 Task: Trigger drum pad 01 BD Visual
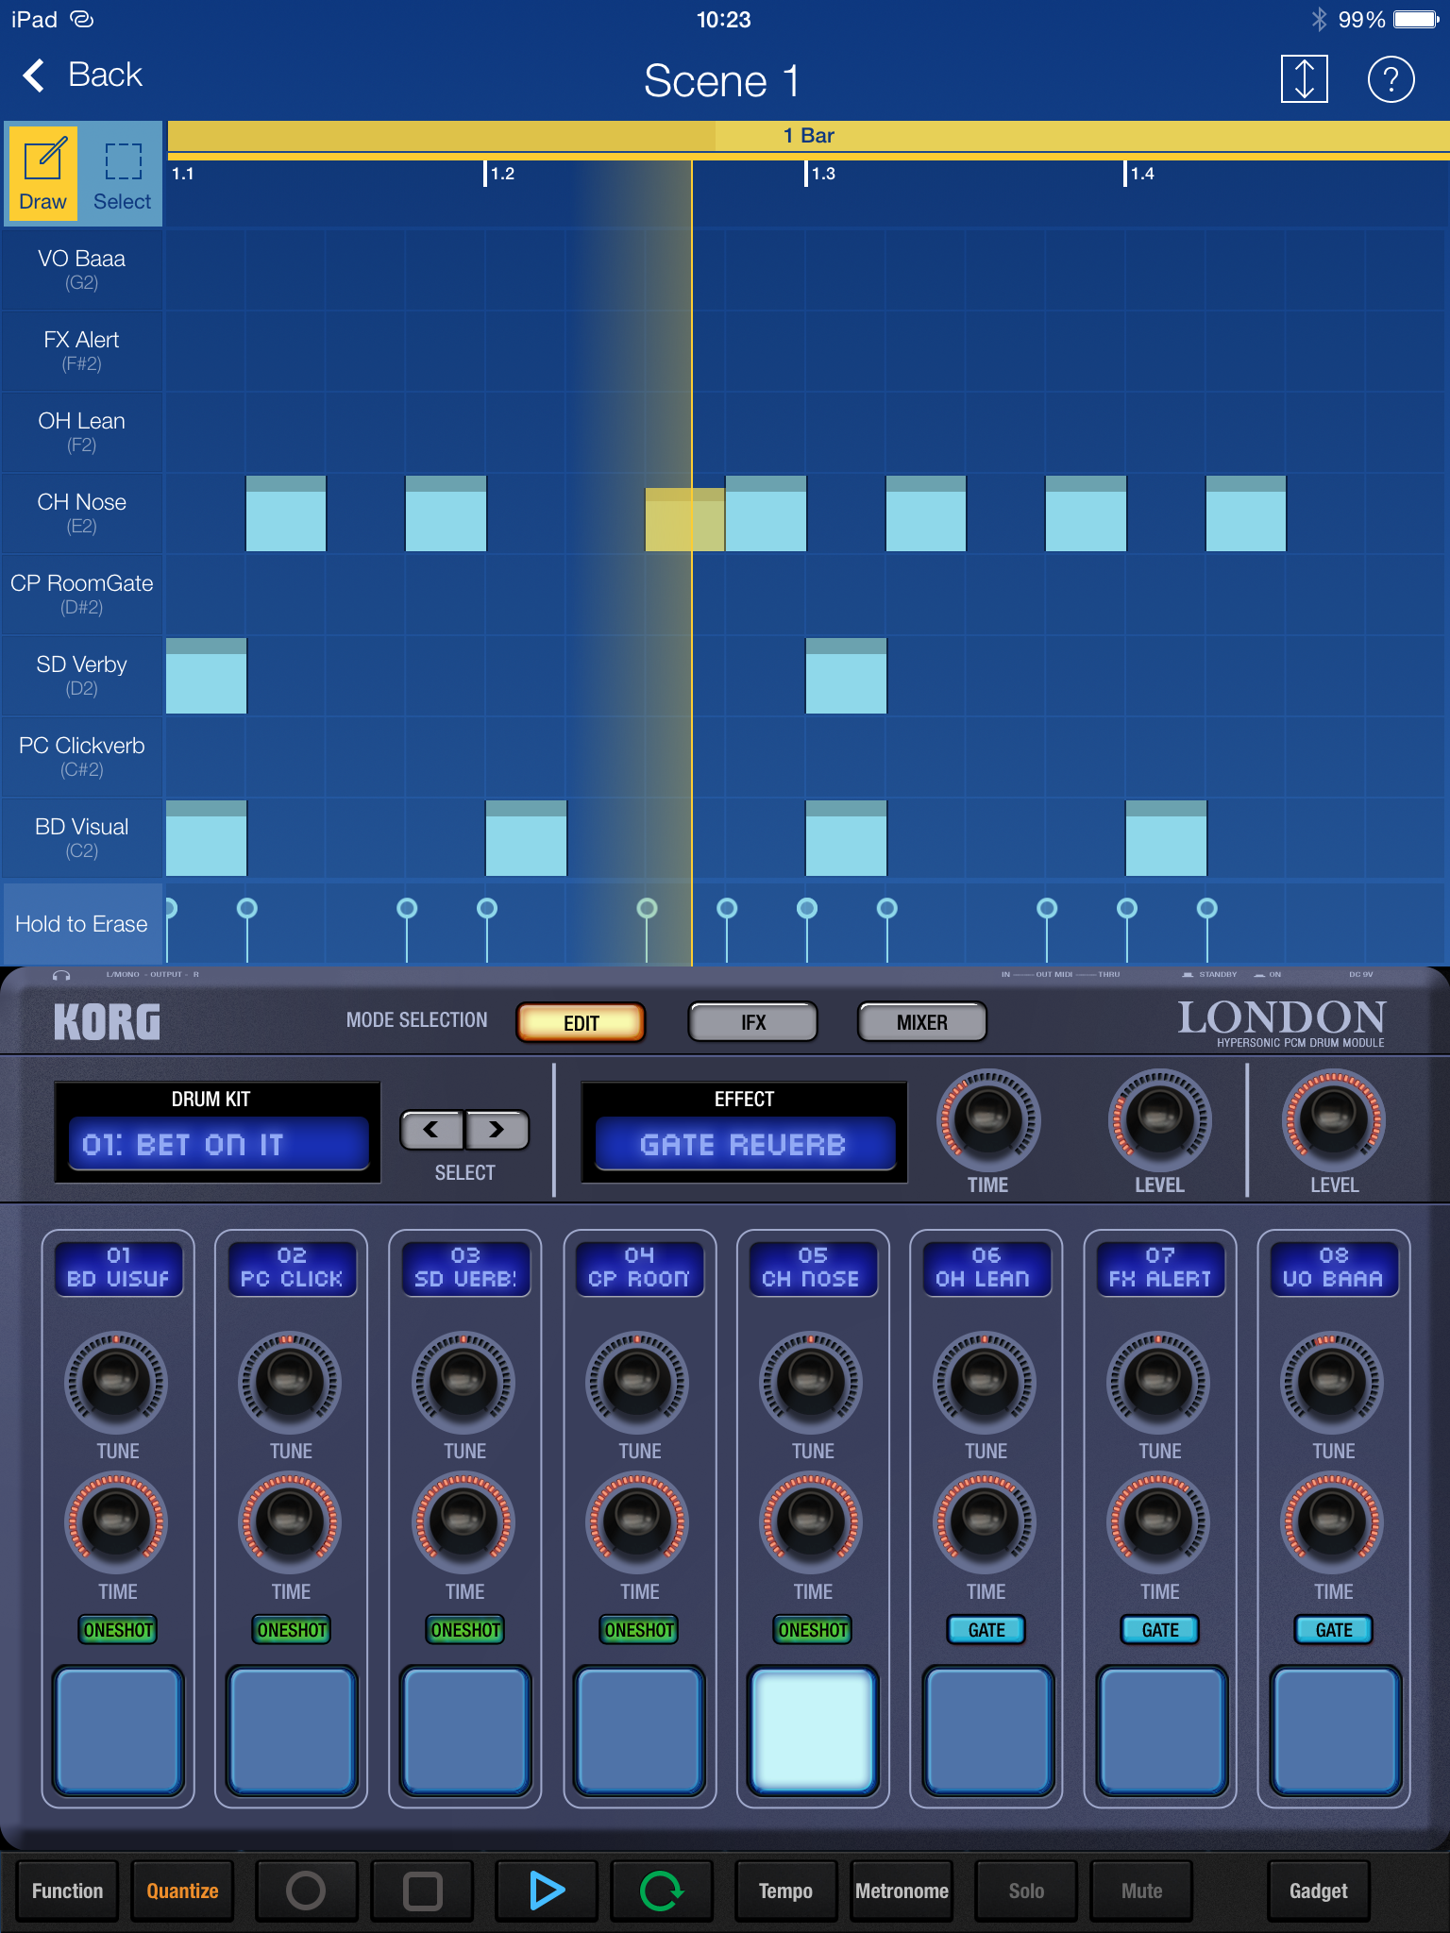(x=118, y=1730)
